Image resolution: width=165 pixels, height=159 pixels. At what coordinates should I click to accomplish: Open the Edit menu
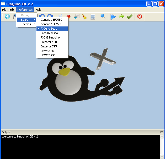coord(12,10)
